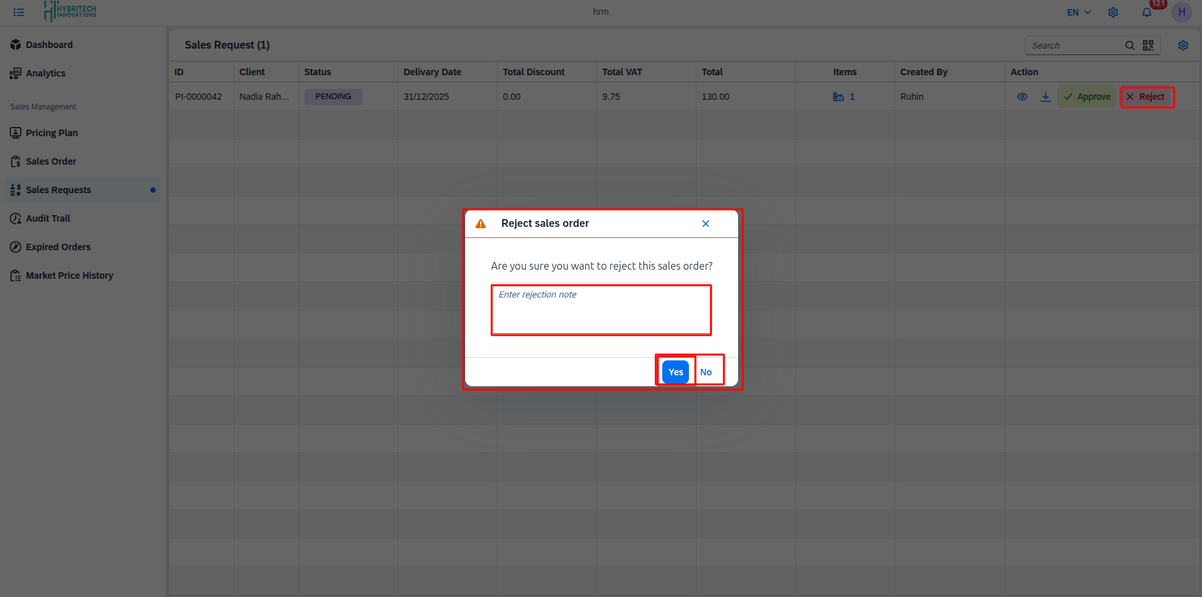Open settings from the top navigation bar

(1113, 12)
